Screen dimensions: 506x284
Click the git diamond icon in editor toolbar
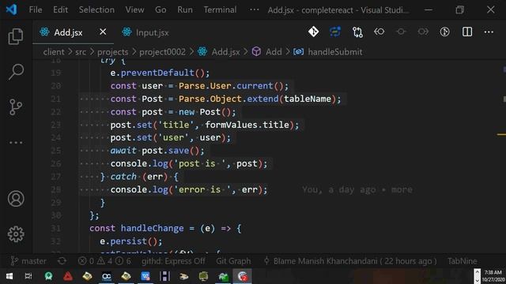313,32
